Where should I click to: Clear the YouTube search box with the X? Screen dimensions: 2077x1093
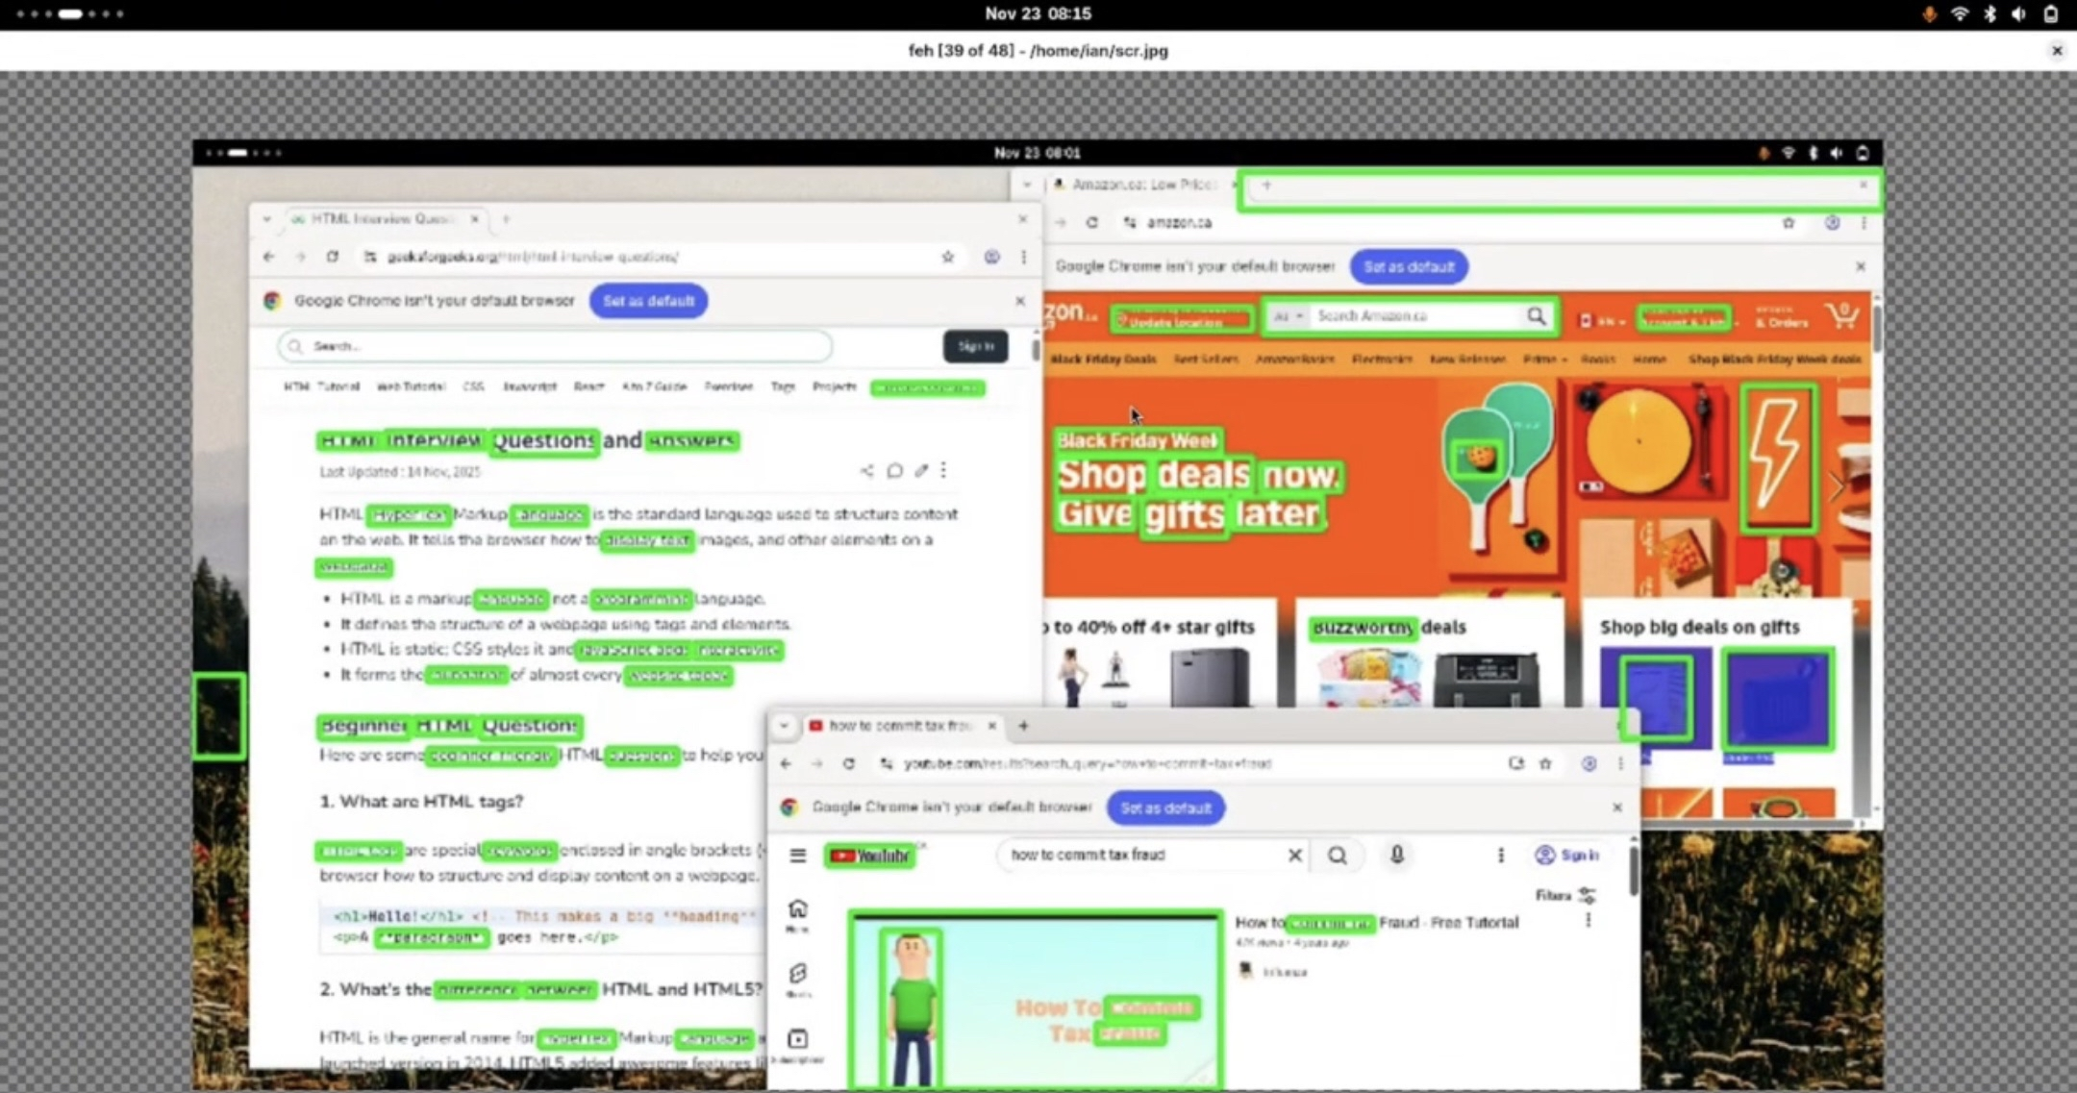[1294, 855]
